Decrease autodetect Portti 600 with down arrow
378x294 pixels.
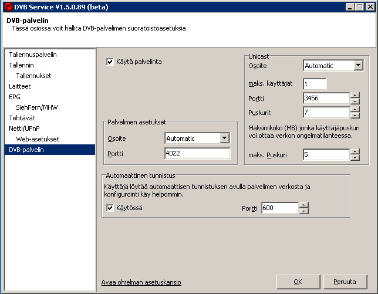304,211
